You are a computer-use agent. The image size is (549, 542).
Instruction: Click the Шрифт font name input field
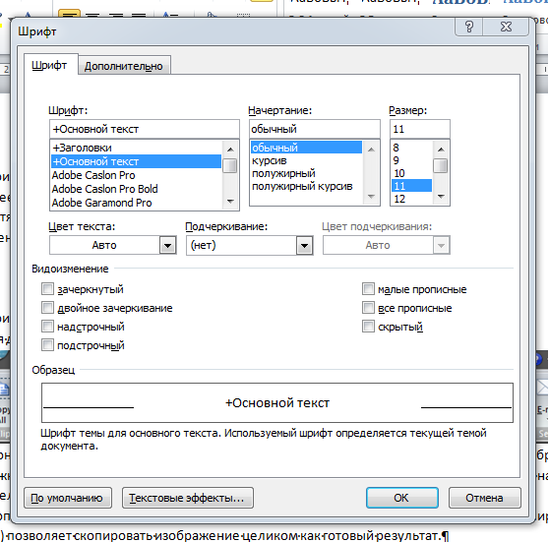tap(145, 129)
